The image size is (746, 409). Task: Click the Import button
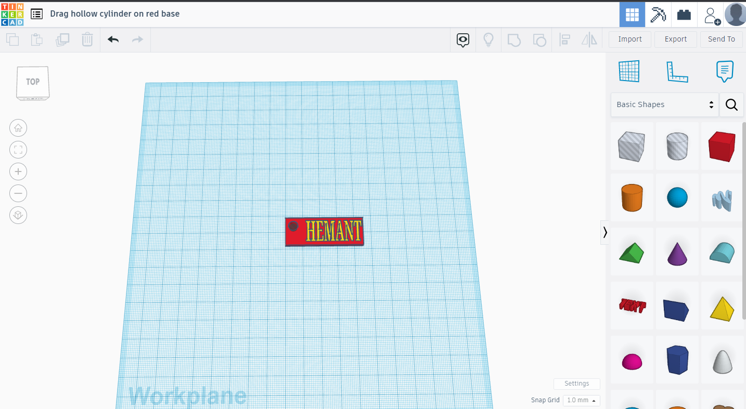pyautogui.click(x=630, y=39)
